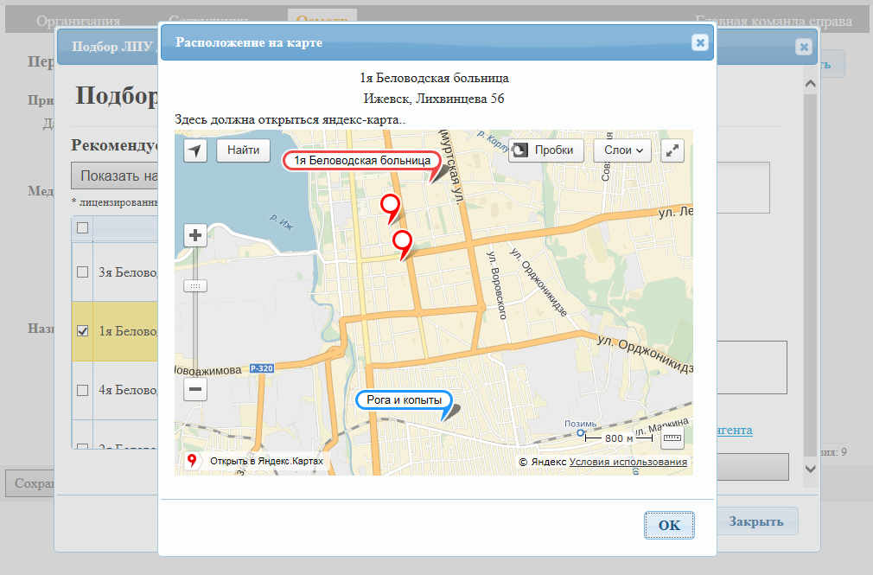The width and height of the screenshot is (873, 575).
Task: Expand the map to fullscreen
Action: coord(672,150)
